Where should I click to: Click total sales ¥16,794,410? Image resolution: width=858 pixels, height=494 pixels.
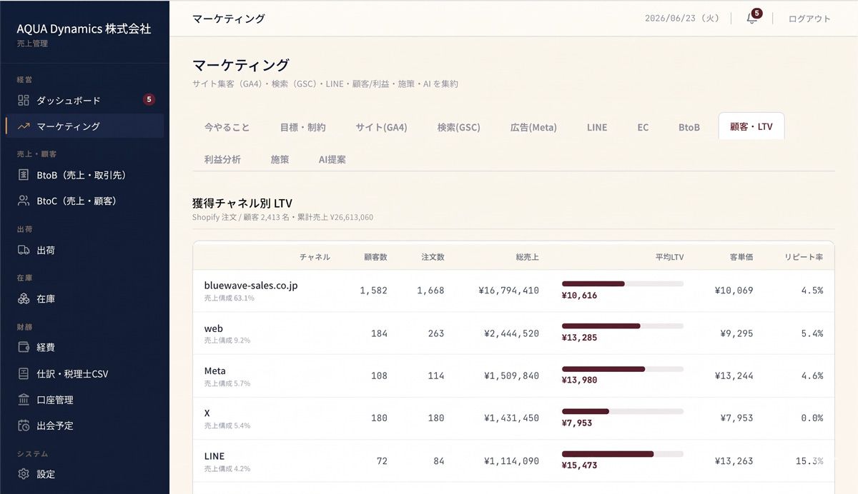[x=509, y=291]
